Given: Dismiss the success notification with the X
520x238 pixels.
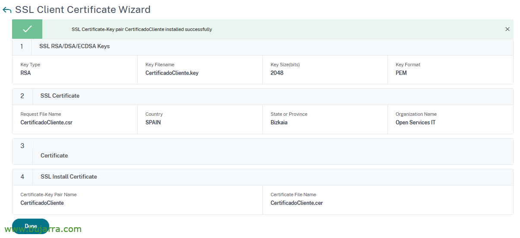Looking at the screenshot, I should coord(507,29).
